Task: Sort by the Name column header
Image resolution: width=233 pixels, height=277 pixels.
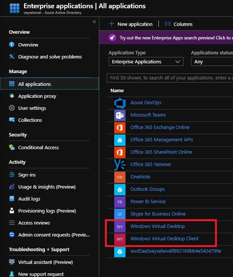Action: point(117,91)
